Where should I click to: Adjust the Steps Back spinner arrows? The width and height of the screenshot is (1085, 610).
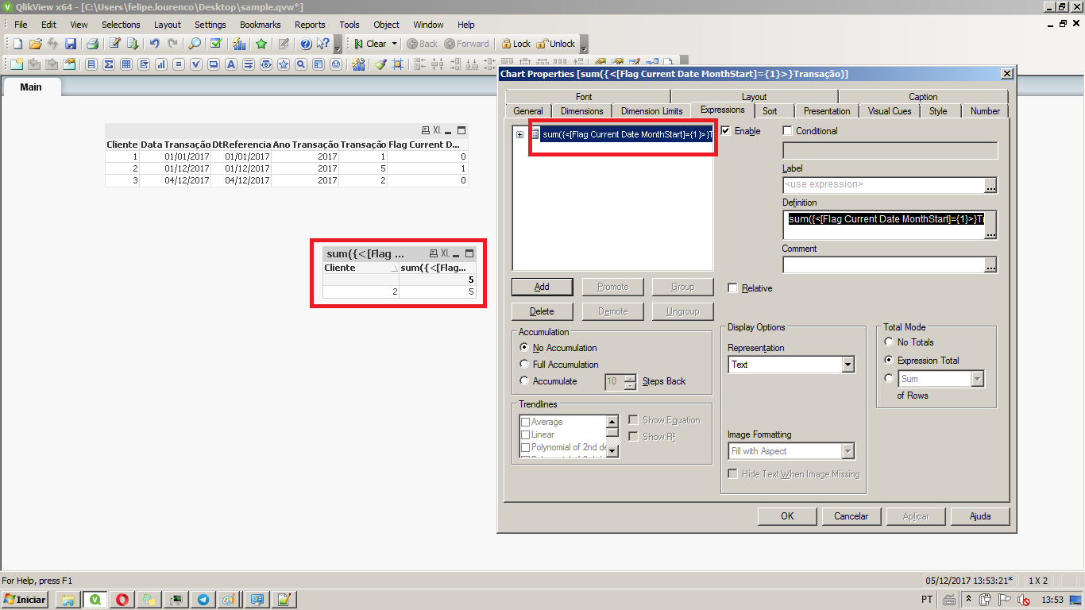coord(631,381)
